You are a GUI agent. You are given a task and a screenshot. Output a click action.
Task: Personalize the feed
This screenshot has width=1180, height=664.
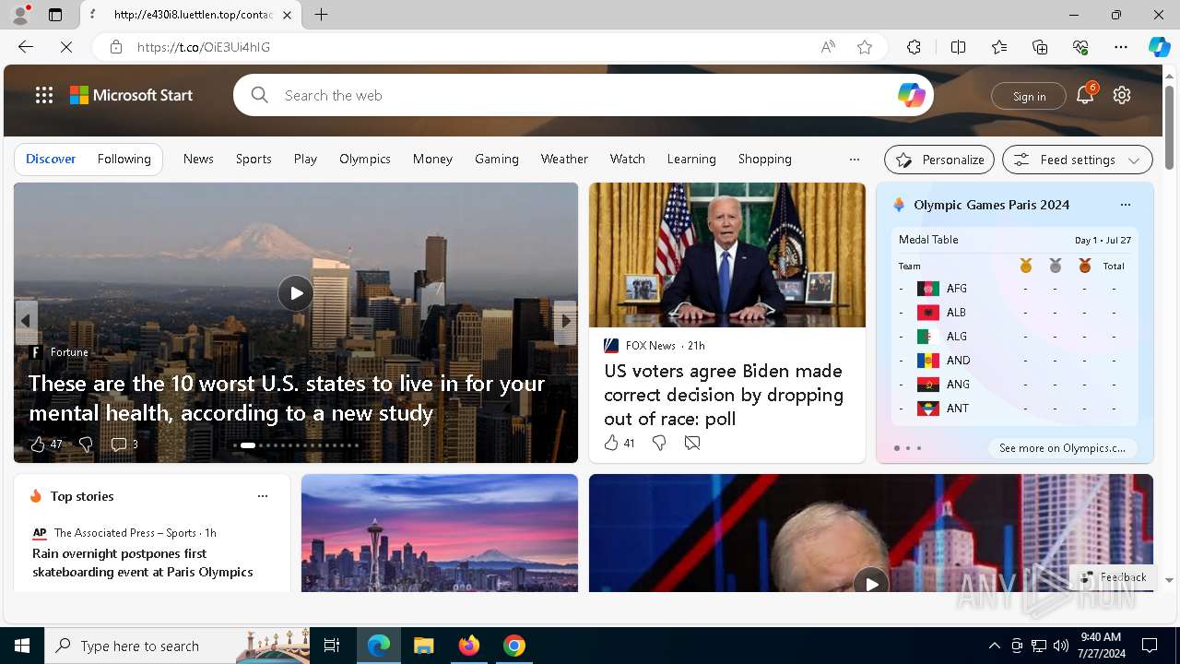(x=939, y=160)
